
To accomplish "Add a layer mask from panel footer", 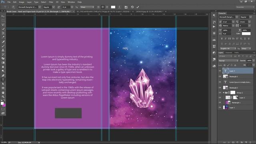I will 233,142.
